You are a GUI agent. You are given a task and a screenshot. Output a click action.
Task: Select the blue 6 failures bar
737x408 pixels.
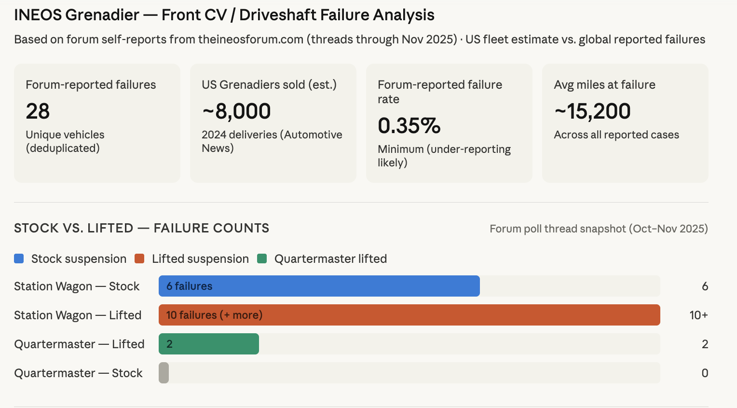(x=319, y=286)
